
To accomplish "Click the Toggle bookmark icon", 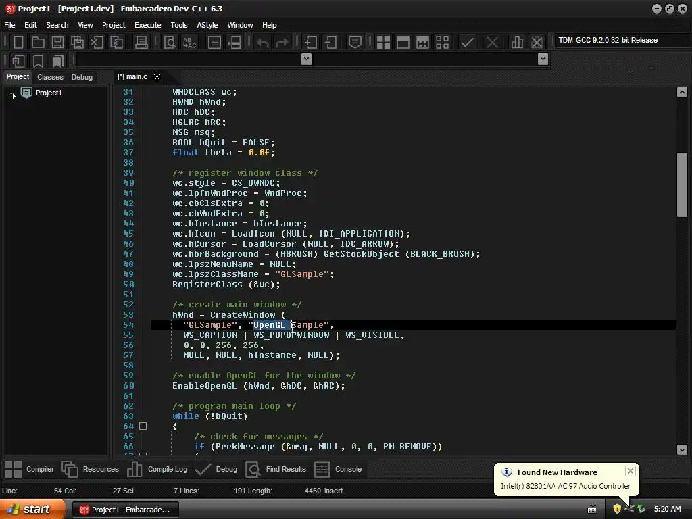I will [38, 61].
